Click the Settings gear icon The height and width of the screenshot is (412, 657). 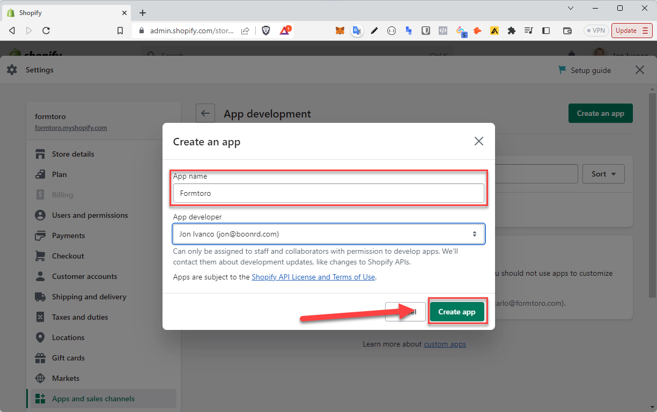coord(12,70)
